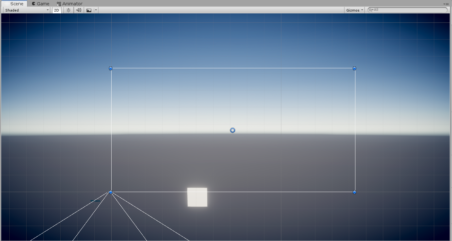The height and width of the screenshot is (241, 452).
Task: Click the circular pivot handle in the rect center
Action: [233, 130]
